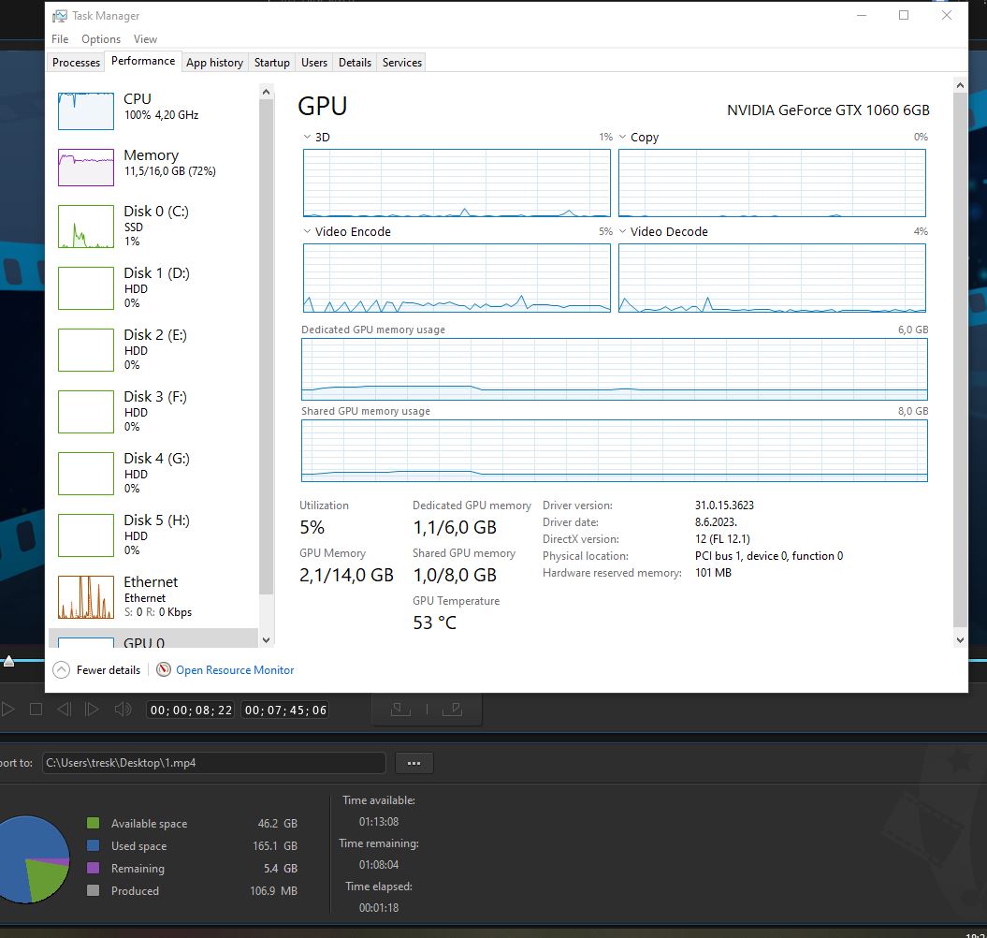Open the 3D engine graph dropdown

[x=307, y=138]
